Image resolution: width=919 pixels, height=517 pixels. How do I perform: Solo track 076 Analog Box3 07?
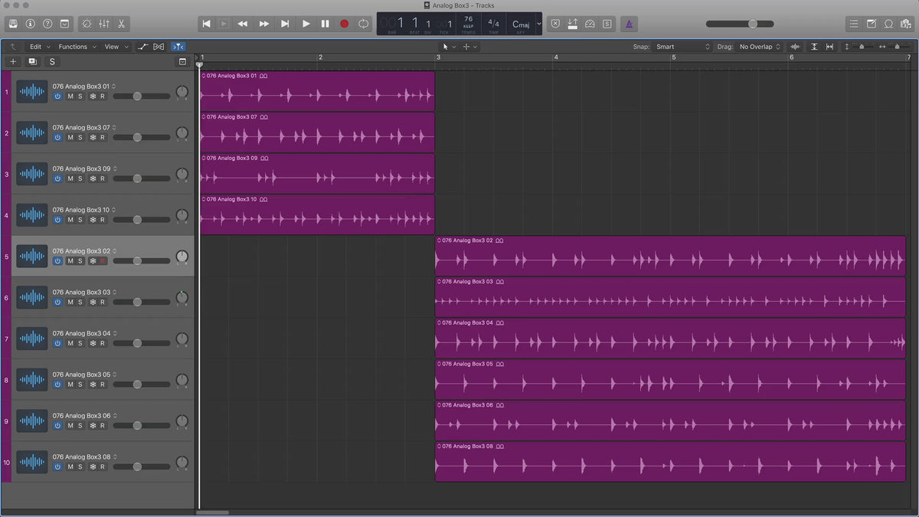pos(80,138)
